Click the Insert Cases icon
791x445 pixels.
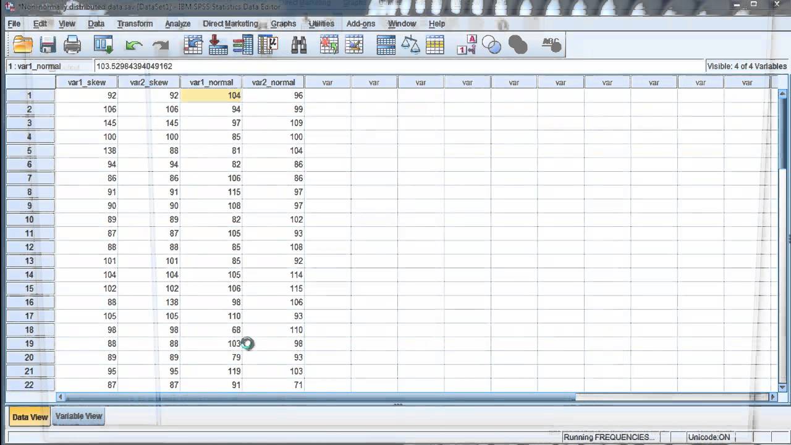(x=329, y=44)
